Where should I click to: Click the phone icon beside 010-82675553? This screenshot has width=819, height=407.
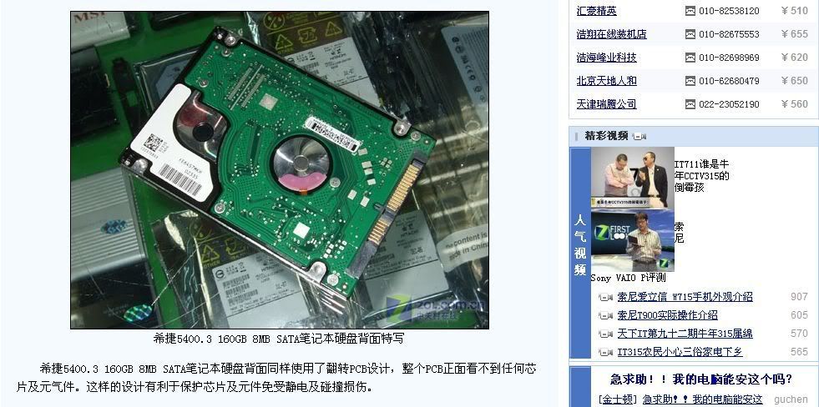point(690,34)
